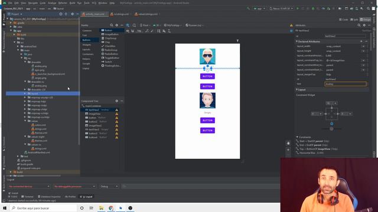Click Clear All Constraints icon

pyautogui.click(x=147, y=31)
